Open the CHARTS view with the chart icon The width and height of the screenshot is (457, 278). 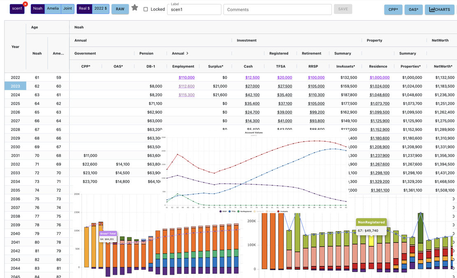point(439,9)
